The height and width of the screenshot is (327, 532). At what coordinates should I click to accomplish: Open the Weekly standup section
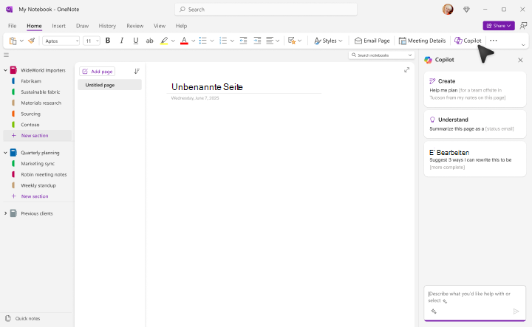38,185
